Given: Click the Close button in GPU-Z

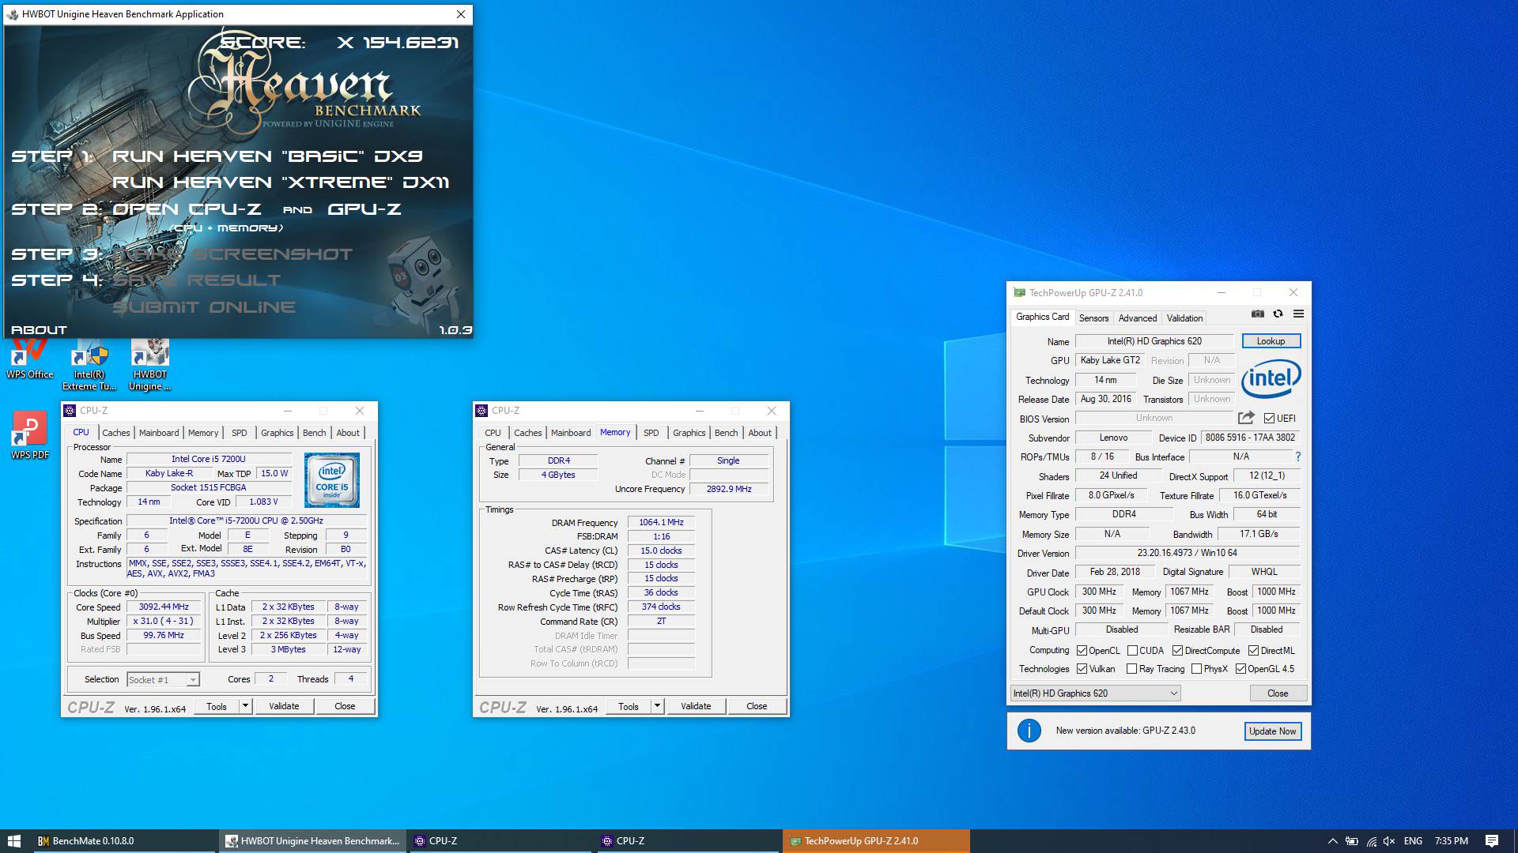Looking at the screenshot, I should point(1278,693).
